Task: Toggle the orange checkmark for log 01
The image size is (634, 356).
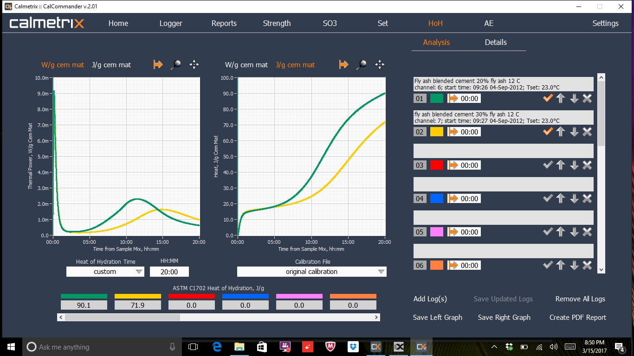Action: pyautogui.click(x=548, y=98)
